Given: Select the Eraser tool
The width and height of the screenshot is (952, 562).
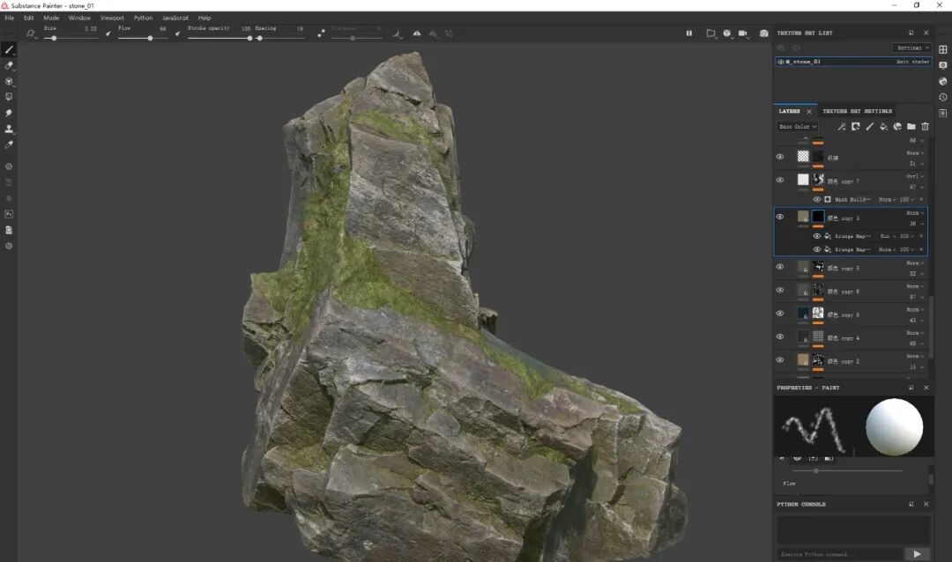Looking at the screenshot, I should [9, 65].
